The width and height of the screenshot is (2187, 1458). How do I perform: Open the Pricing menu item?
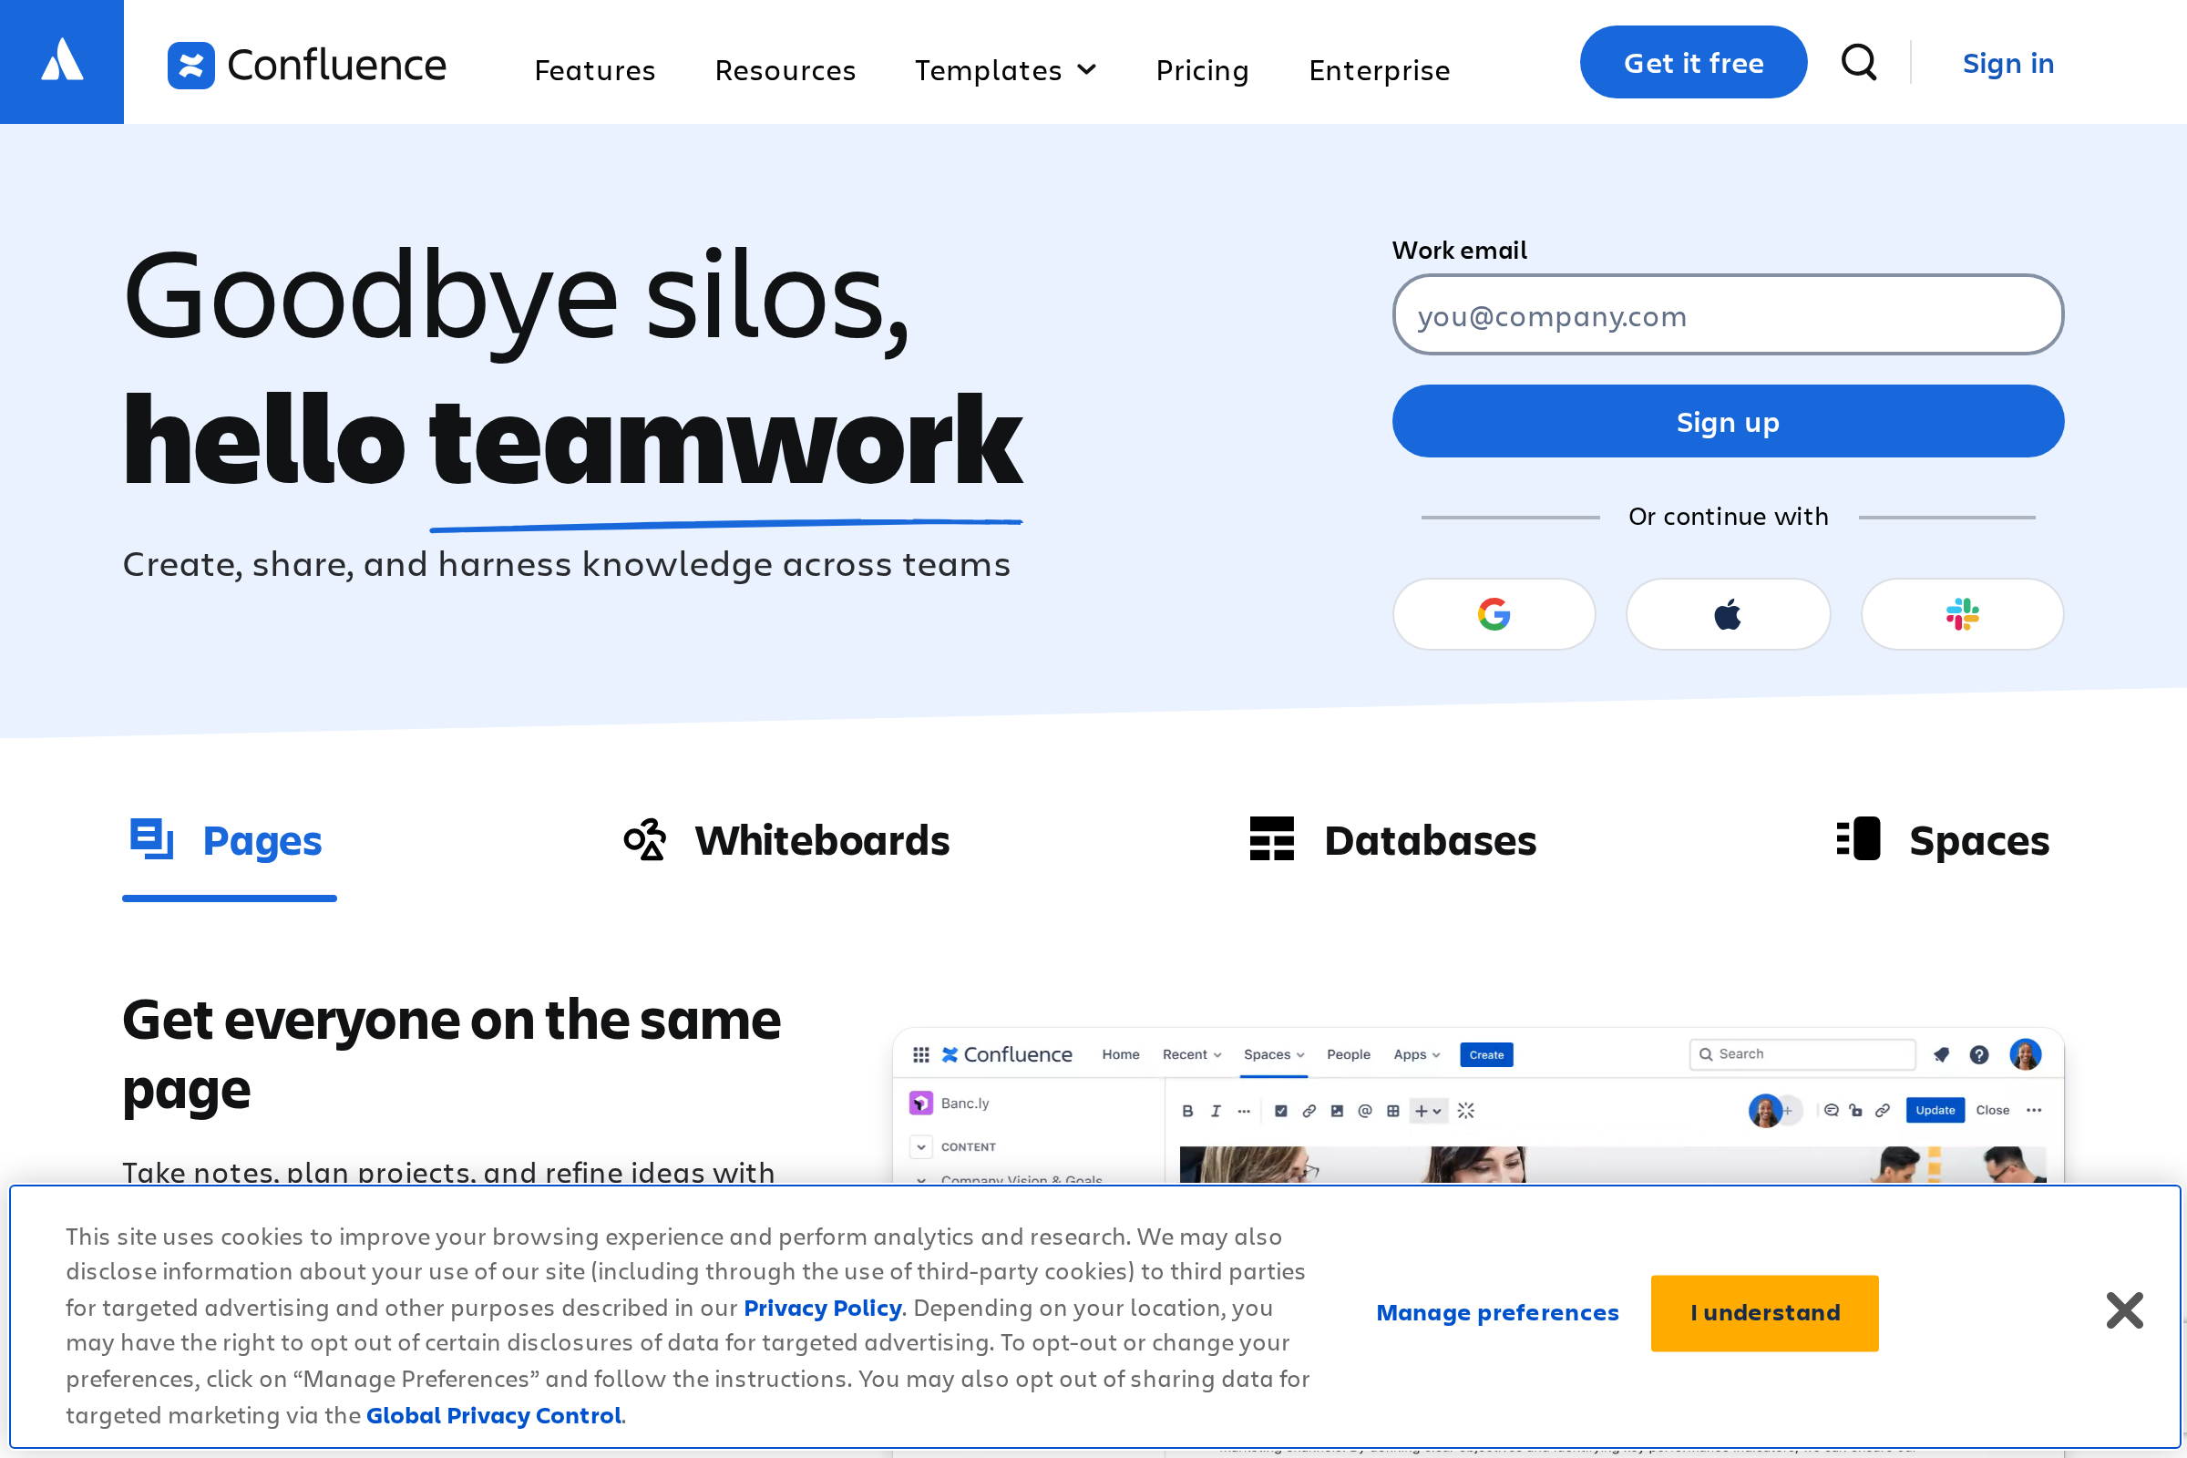coord(1202,70)
